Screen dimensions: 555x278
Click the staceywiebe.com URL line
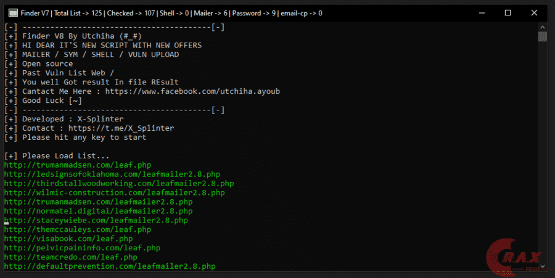(96, 220)
